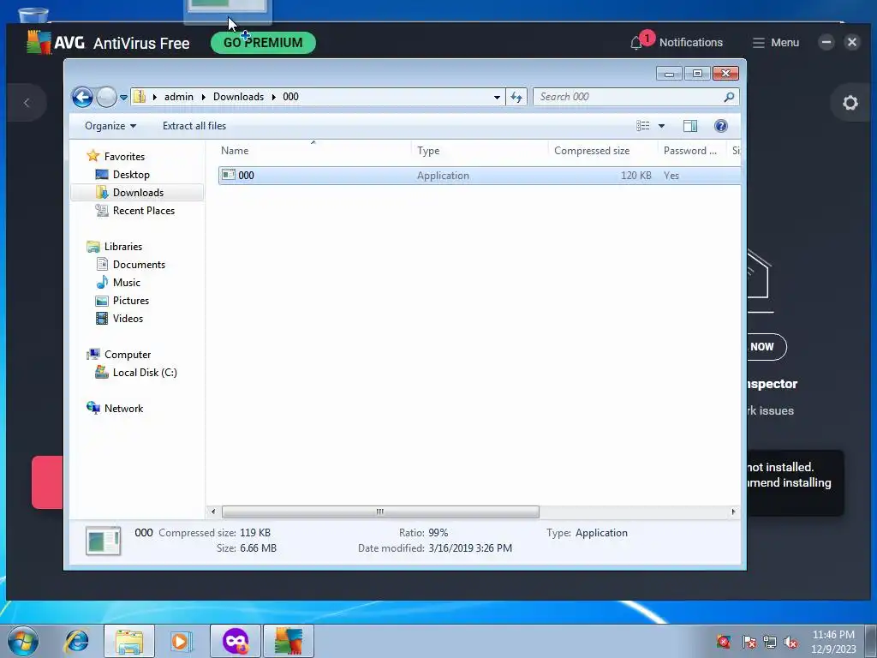The width and height of the screenshot is (877, 658).
Task: Open AVG taskbar icon
Action: pos(289,641)
